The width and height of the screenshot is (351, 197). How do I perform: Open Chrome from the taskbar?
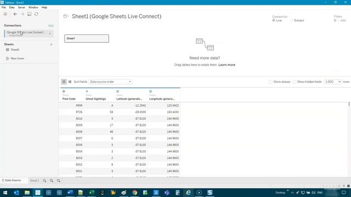pos(134,193)
